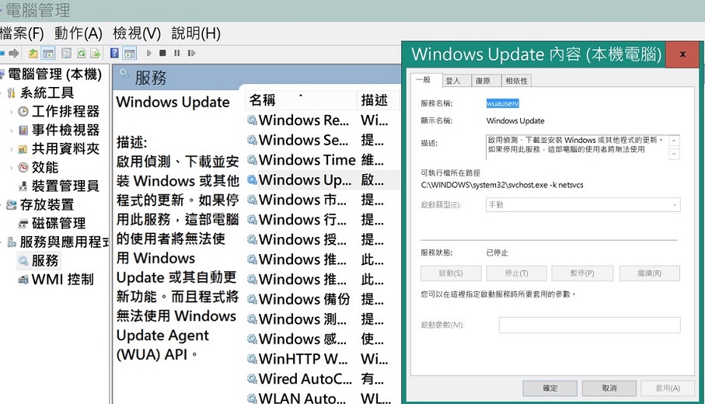Open the 檢視(V) menu

coord(136,33)
